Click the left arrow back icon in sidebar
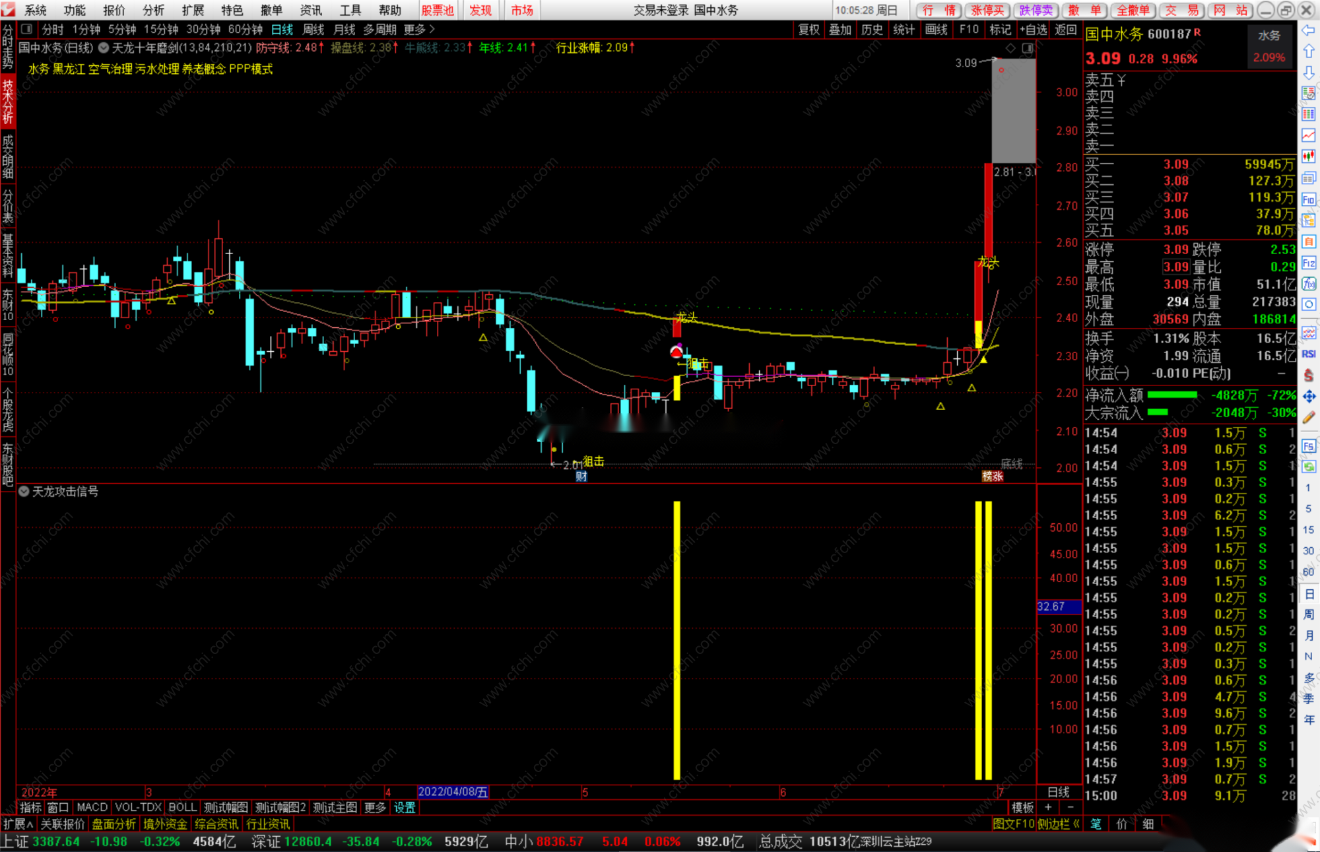The image size is (1320, 852). pyautogui.click(x=1309, y=30)
